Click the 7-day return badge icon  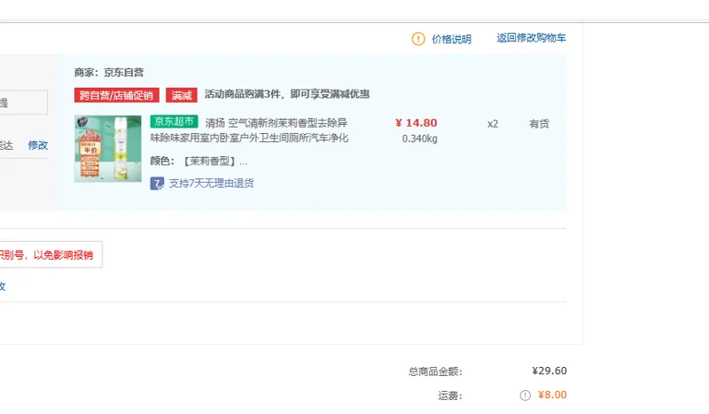[157, 184]
